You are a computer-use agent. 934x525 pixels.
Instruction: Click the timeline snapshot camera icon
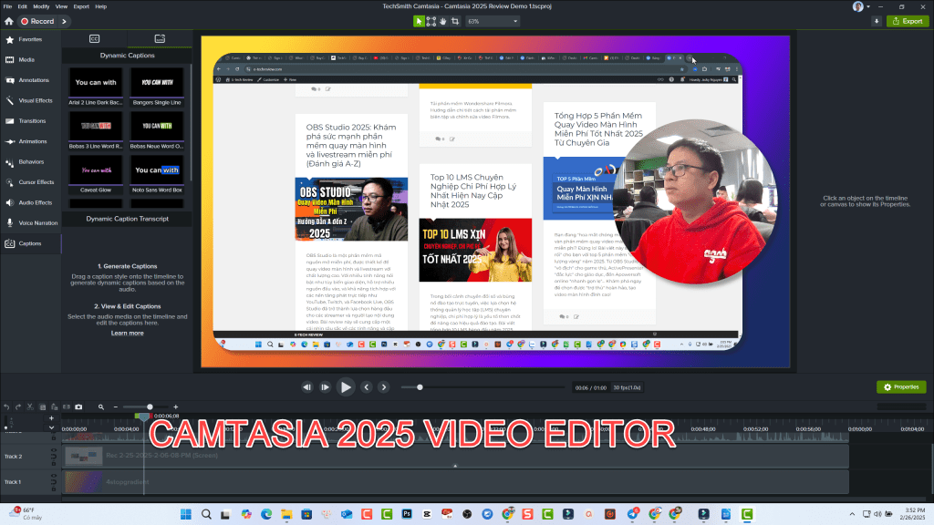click(78, 407)
